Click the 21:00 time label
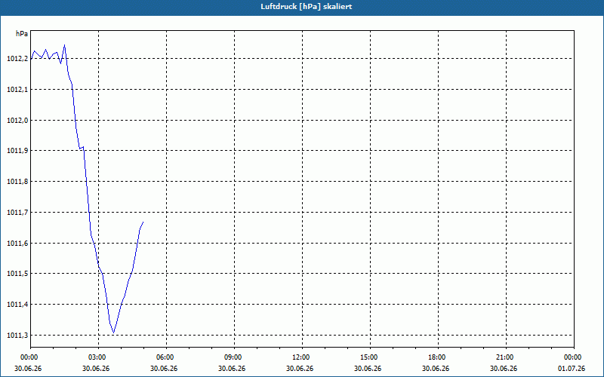 click(x=504, y=357)
